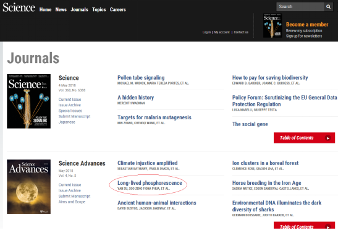Open the Become a member link
This screenshot has height=233, width=338.
click(307, 24)
